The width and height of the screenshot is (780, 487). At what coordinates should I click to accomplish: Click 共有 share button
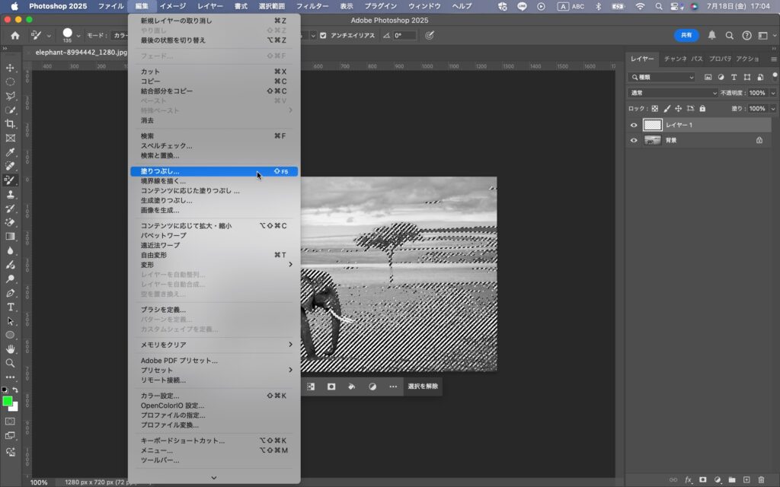coord(686,35)
